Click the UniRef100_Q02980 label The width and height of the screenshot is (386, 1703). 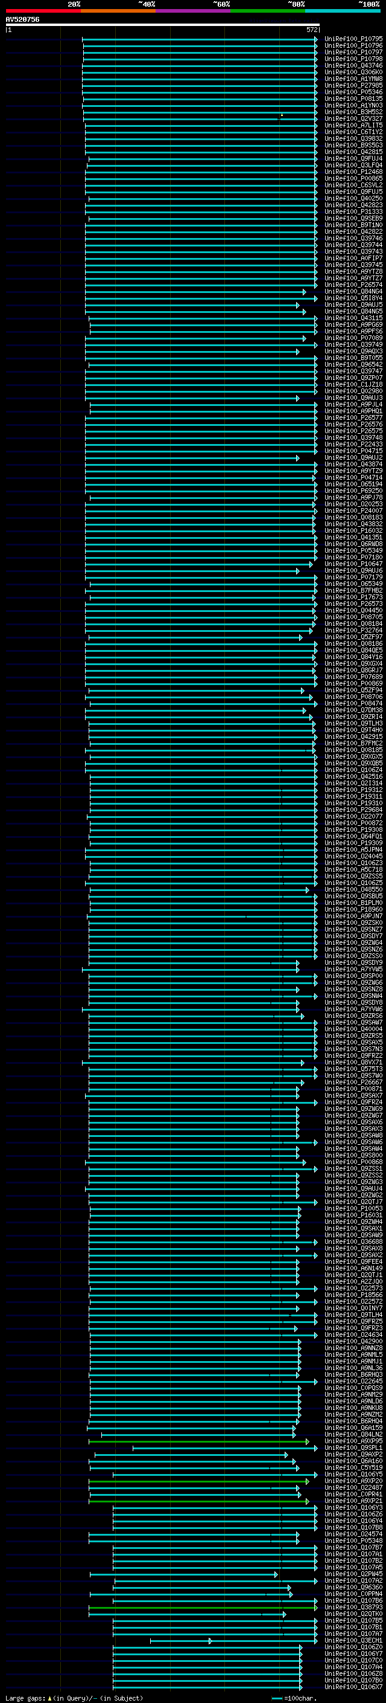353,391
